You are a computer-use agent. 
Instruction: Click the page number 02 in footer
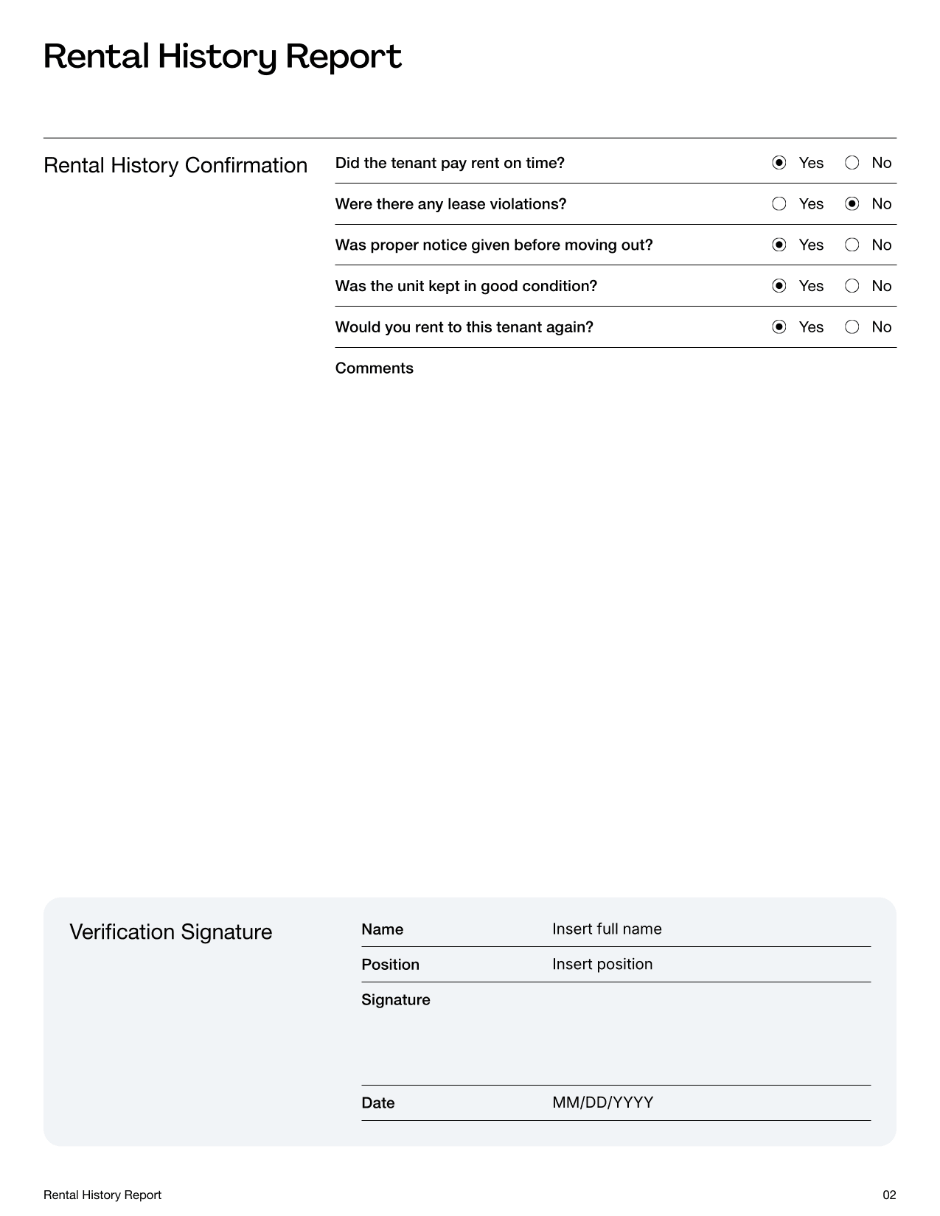(x=889, y=1195)
